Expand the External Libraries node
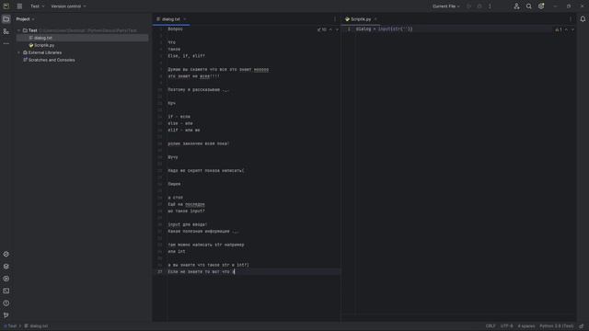 click(18, 52)
